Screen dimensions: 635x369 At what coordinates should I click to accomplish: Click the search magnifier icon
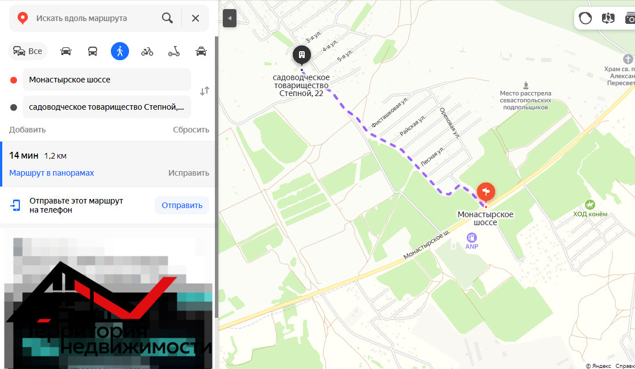167,18
